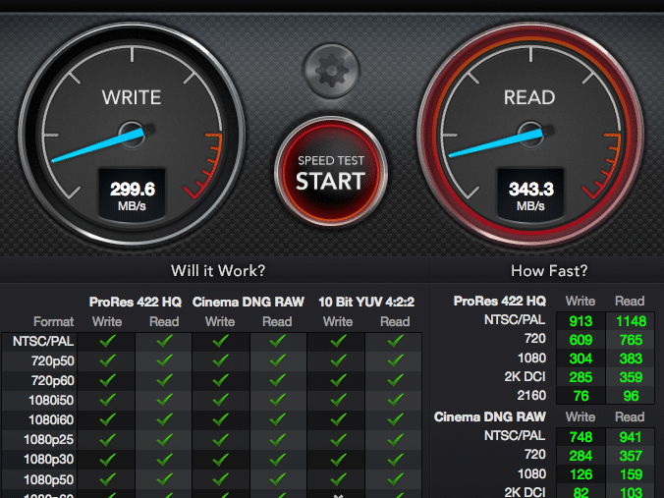Click 1080i60 checkmark under 10 Bit YUV Read
Screen dimensions: 664x498
(395, 419)
